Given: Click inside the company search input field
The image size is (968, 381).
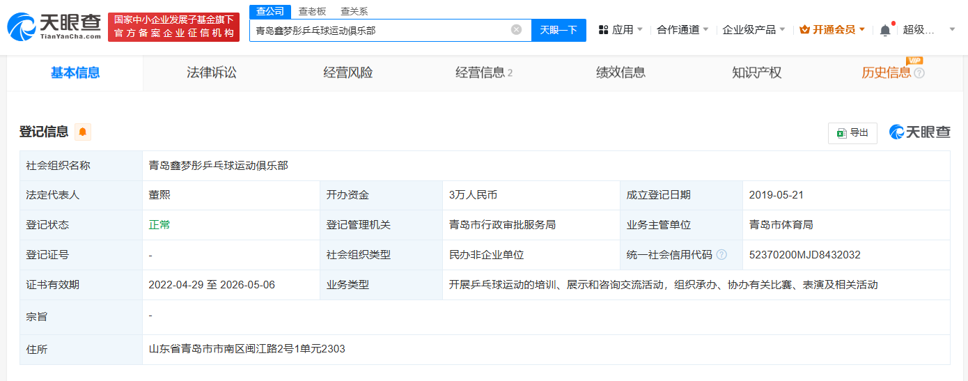Looking at the screenshot, I should click(380, 30).
